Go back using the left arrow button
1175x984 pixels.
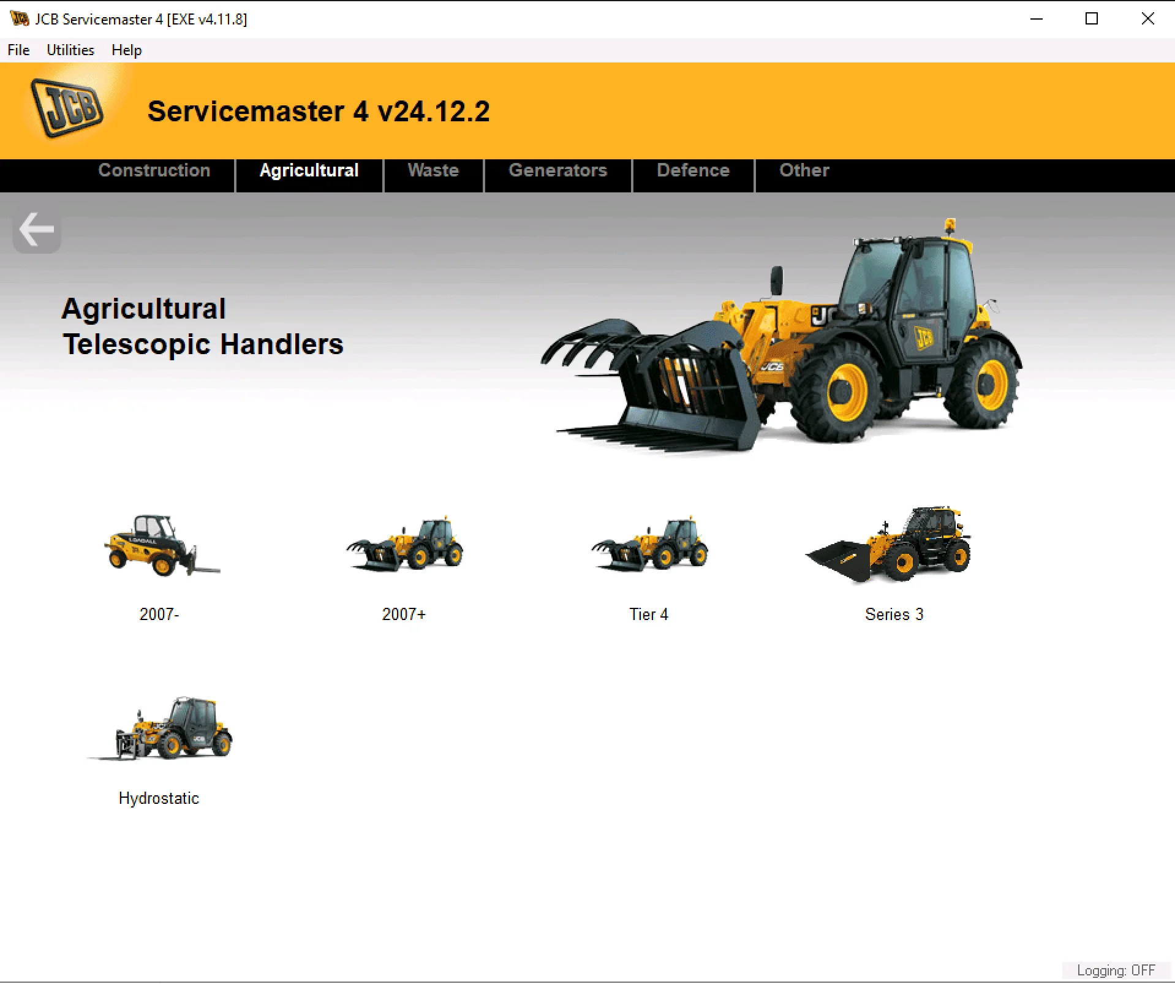[x=37, y=230]
